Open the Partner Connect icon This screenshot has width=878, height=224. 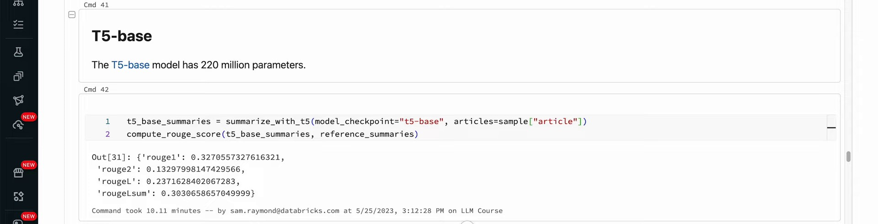pos(18,196)
